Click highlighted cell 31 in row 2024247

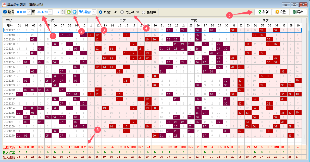click(x=233, y=30)
